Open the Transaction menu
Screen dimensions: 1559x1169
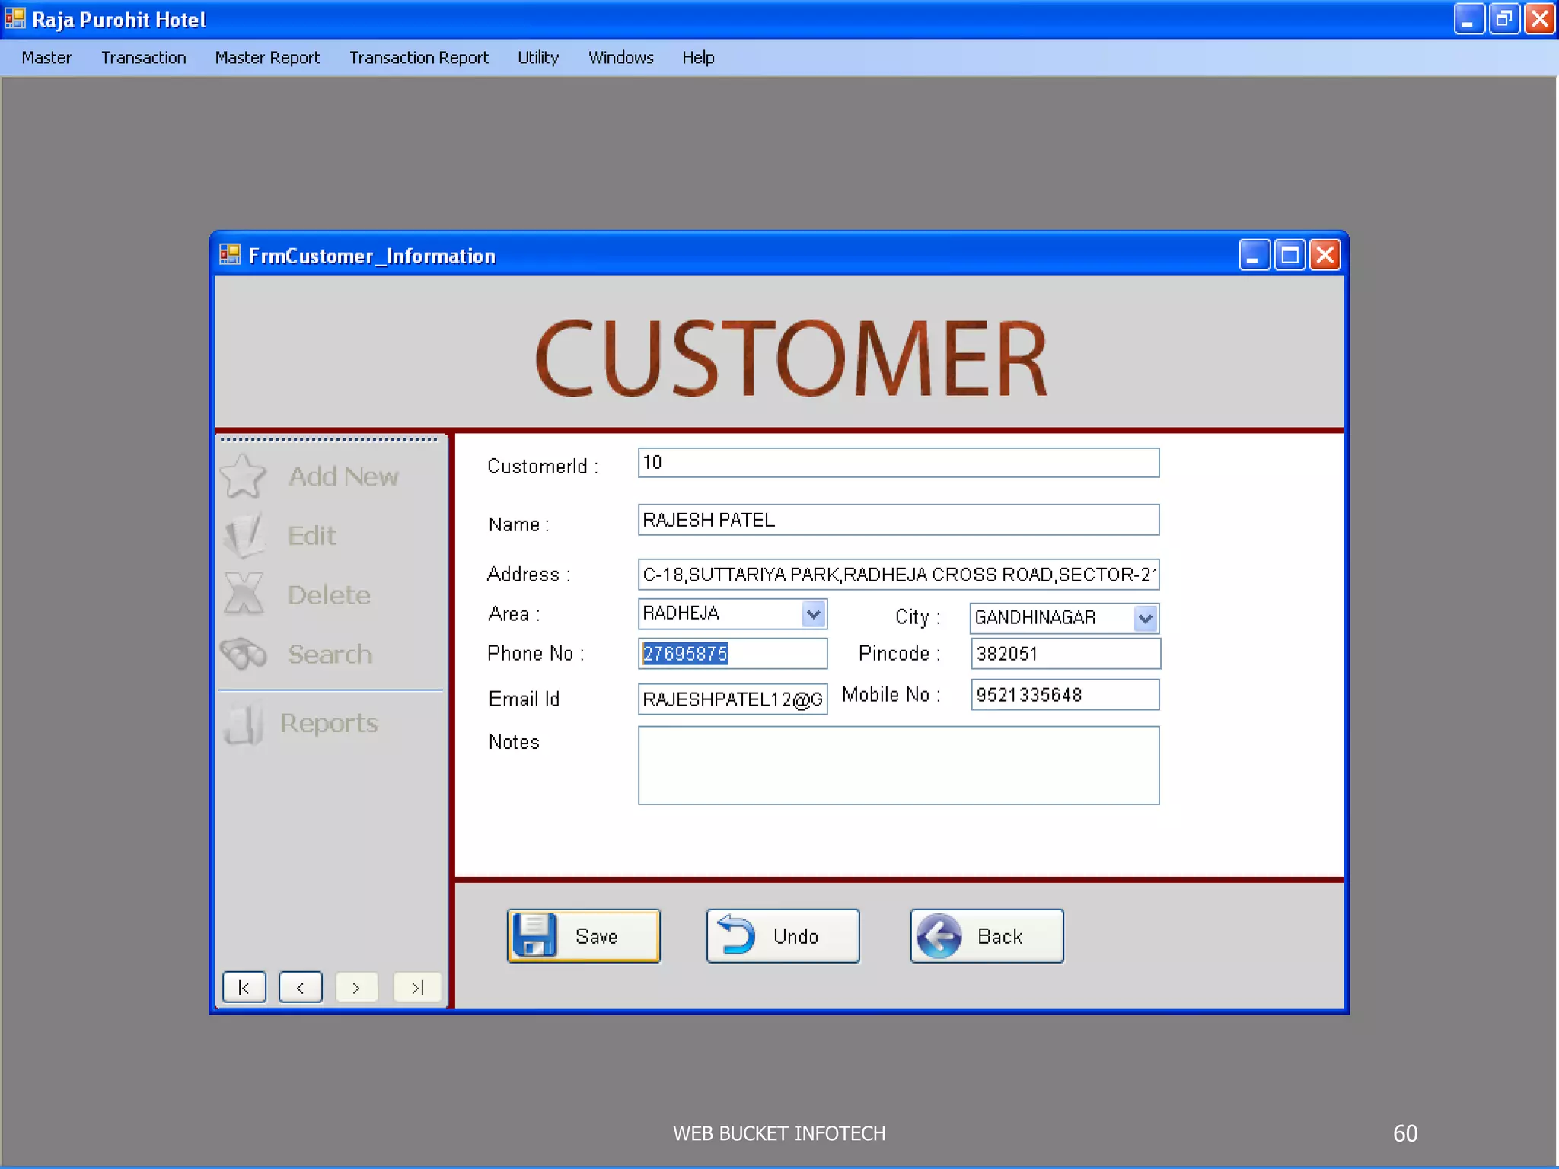pos(143,58)
